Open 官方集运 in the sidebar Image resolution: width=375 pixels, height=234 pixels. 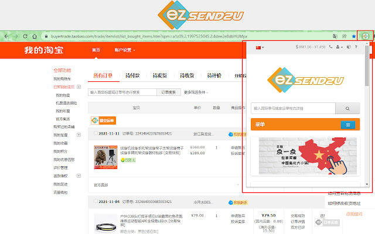coord(63,119)
